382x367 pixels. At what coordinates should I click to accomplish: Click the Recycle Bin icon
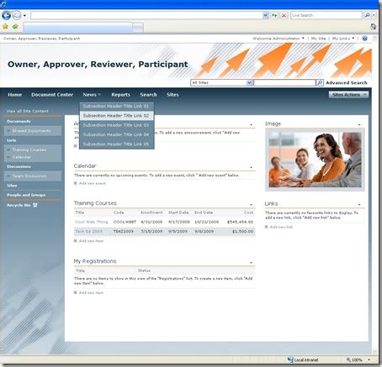35,205
